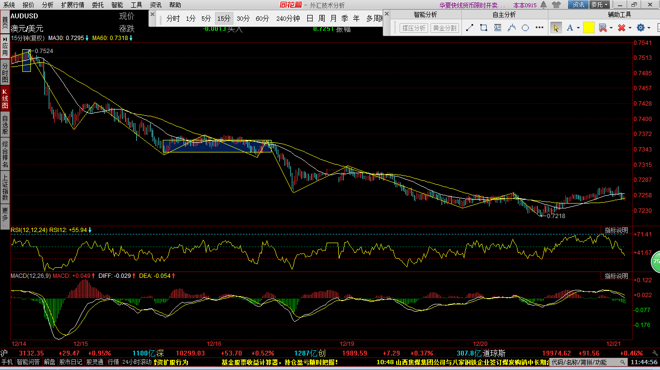This screenshot has height=370, width=660.
Task: Click 智能问答 in bottom bar
Action: point(29,362)
